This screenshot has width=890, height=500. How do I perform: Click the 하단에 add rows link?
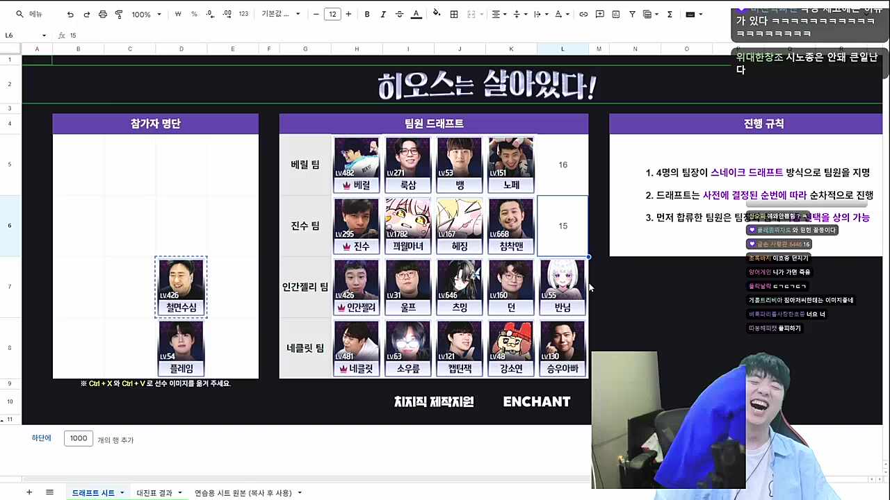coord(41,438)
